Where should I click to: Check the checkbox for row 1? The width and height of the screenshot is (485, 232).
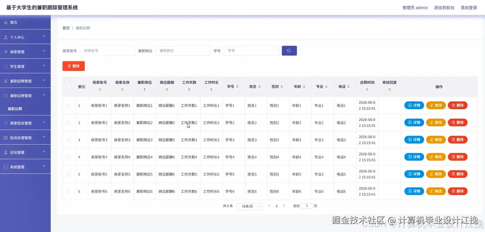pos(69,105)
